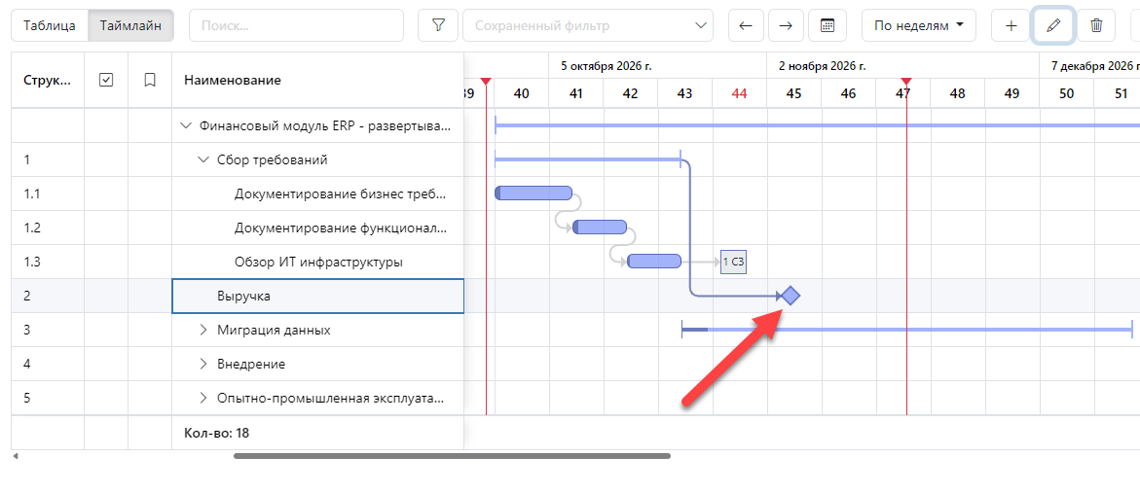Image resolution: width=1140 pixels, height=492 pixels.
Task: Click the Выручка milestone diamond
Action: [x=791, y=296]
